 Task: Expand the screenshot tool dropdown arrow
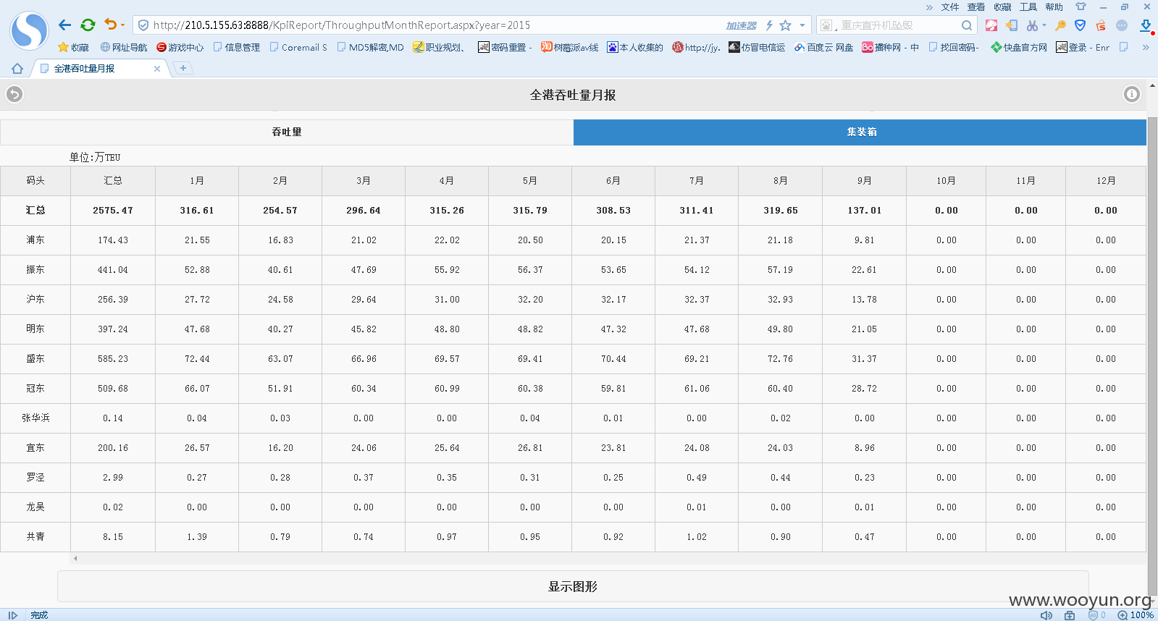tap(1044, 25)
